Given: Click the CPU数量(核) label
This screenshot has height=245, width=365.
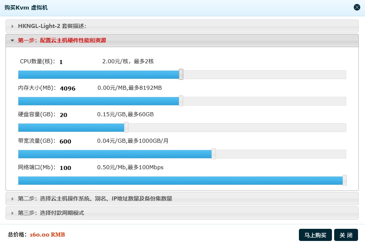Looking at the screenshot, I should (x=37, y=61).
